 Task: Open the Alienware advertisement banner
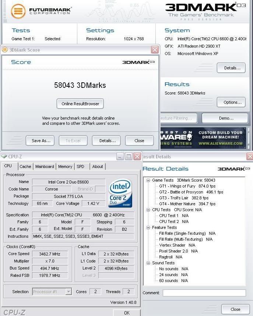(203, 138)
